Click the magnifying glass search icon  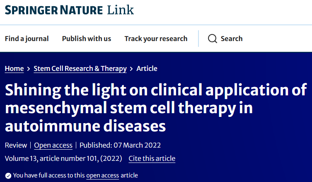pos(213,39)
